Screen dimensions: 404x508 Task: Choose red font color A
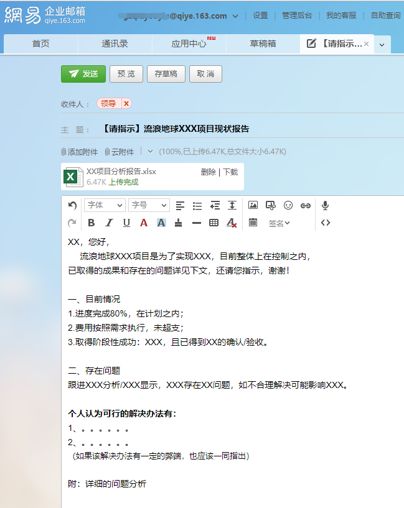(x=144, y=223)
